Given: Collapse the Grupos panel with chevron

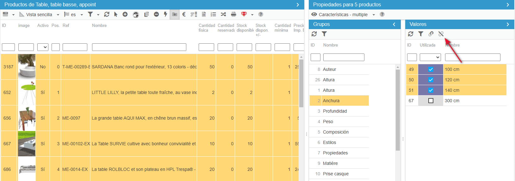Looking at the screenshot, I should tap(394, 24).
